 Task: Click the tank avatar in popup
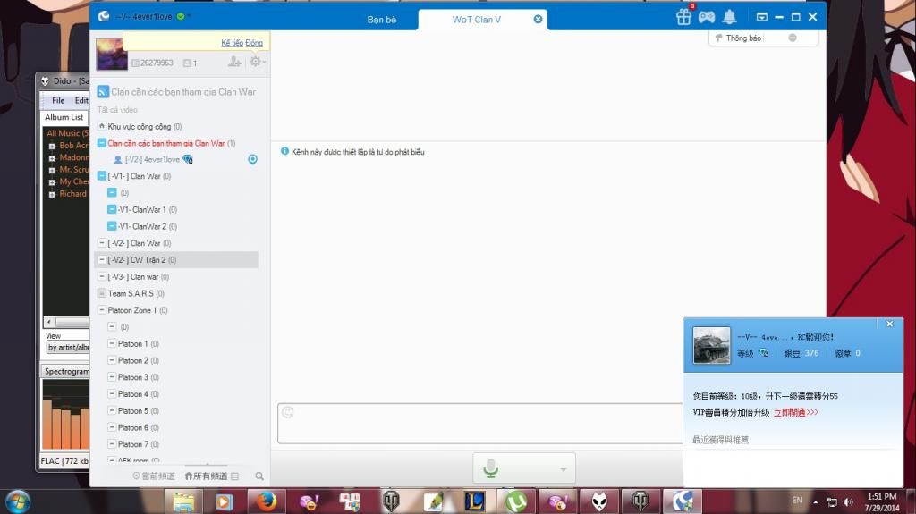pos(711,345)
